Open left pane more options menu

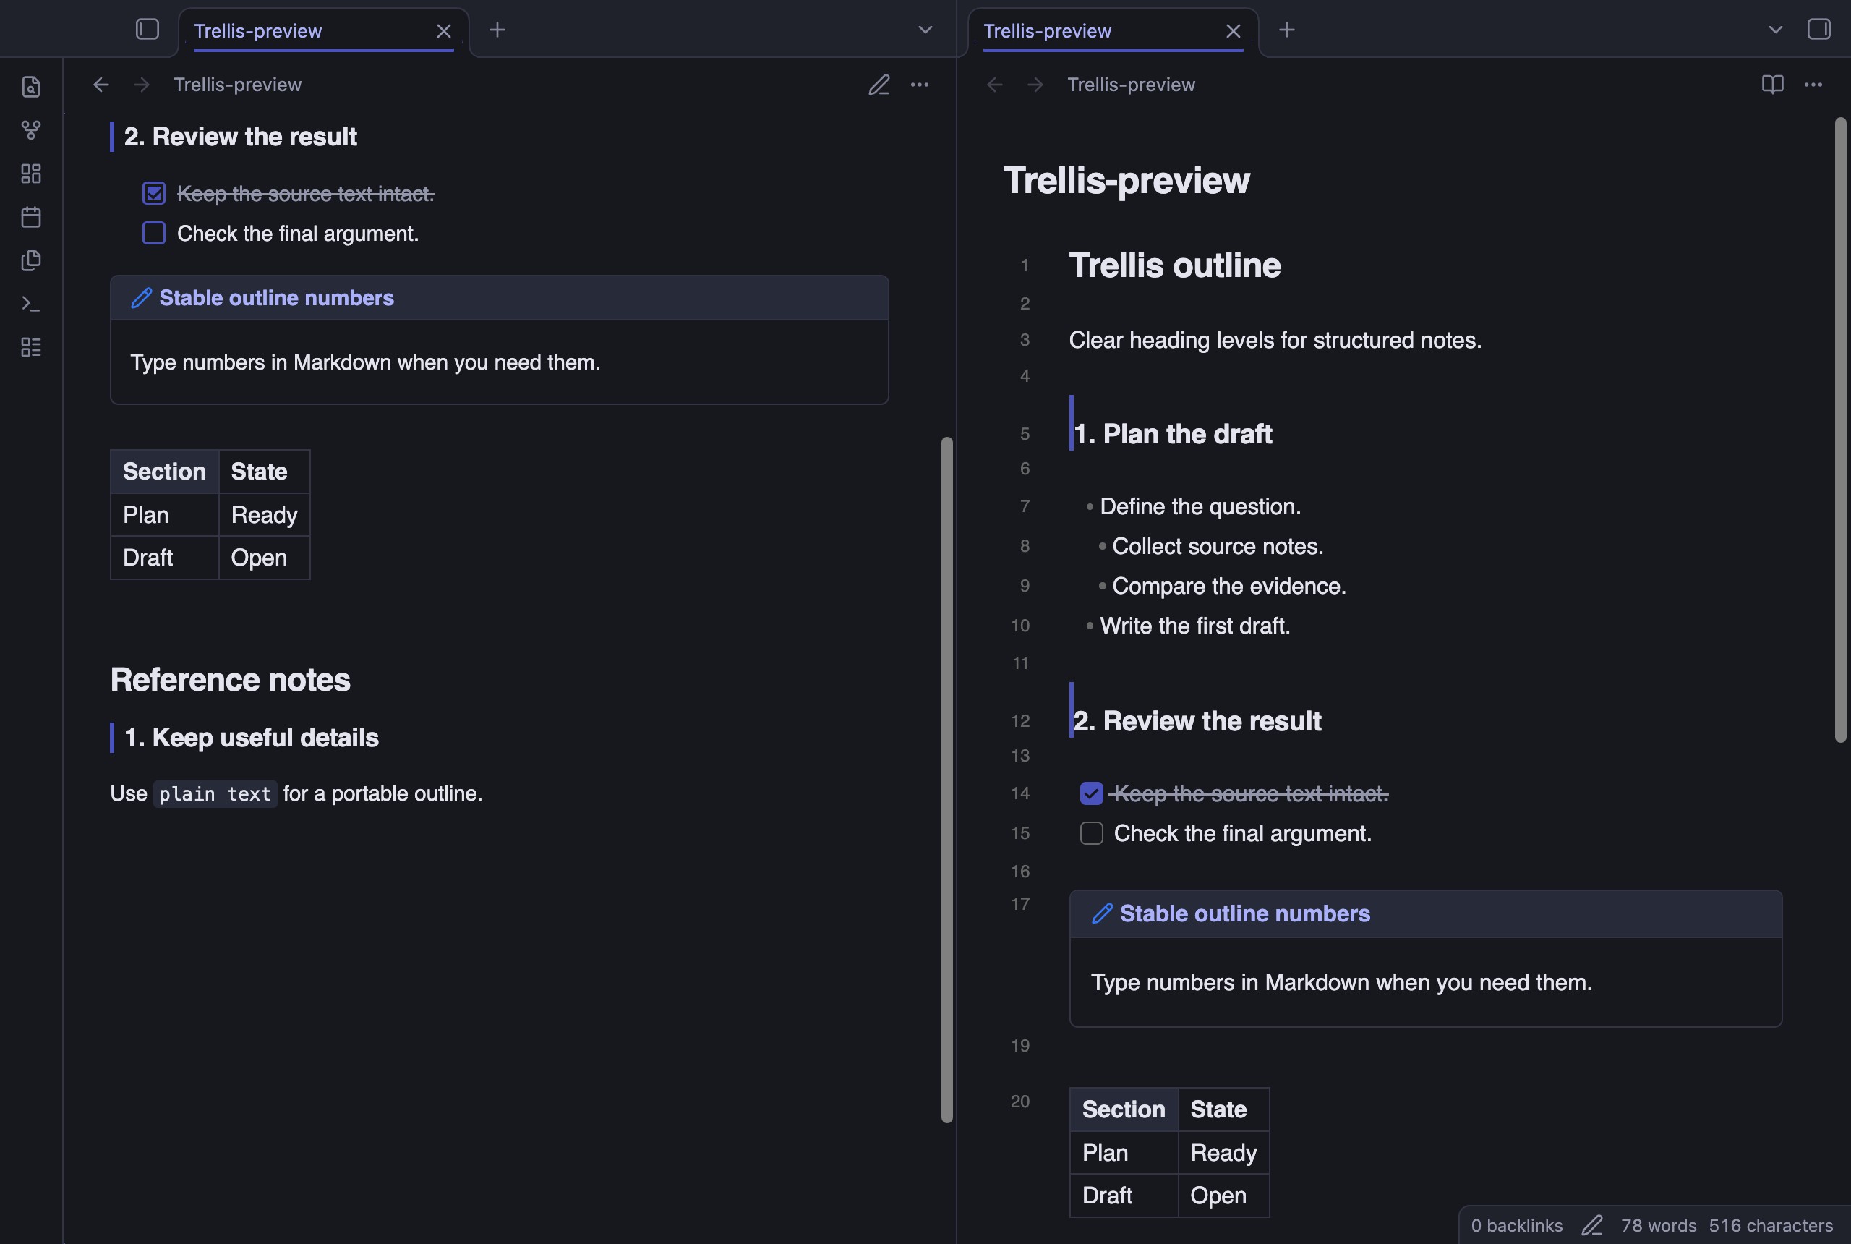tap(919, 84)
